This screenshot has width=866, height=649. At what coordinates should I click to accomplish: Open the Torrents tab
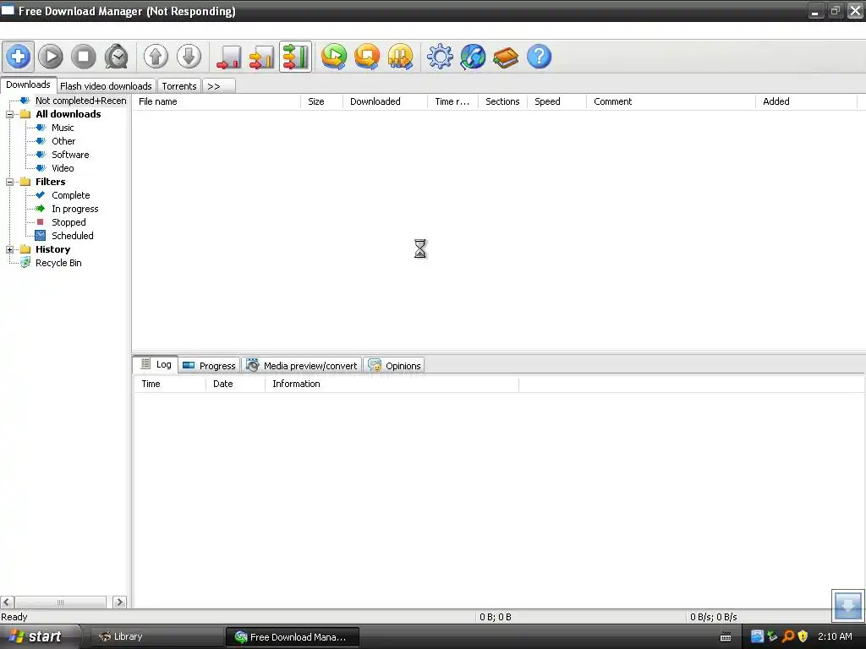(x=179, y=86)
